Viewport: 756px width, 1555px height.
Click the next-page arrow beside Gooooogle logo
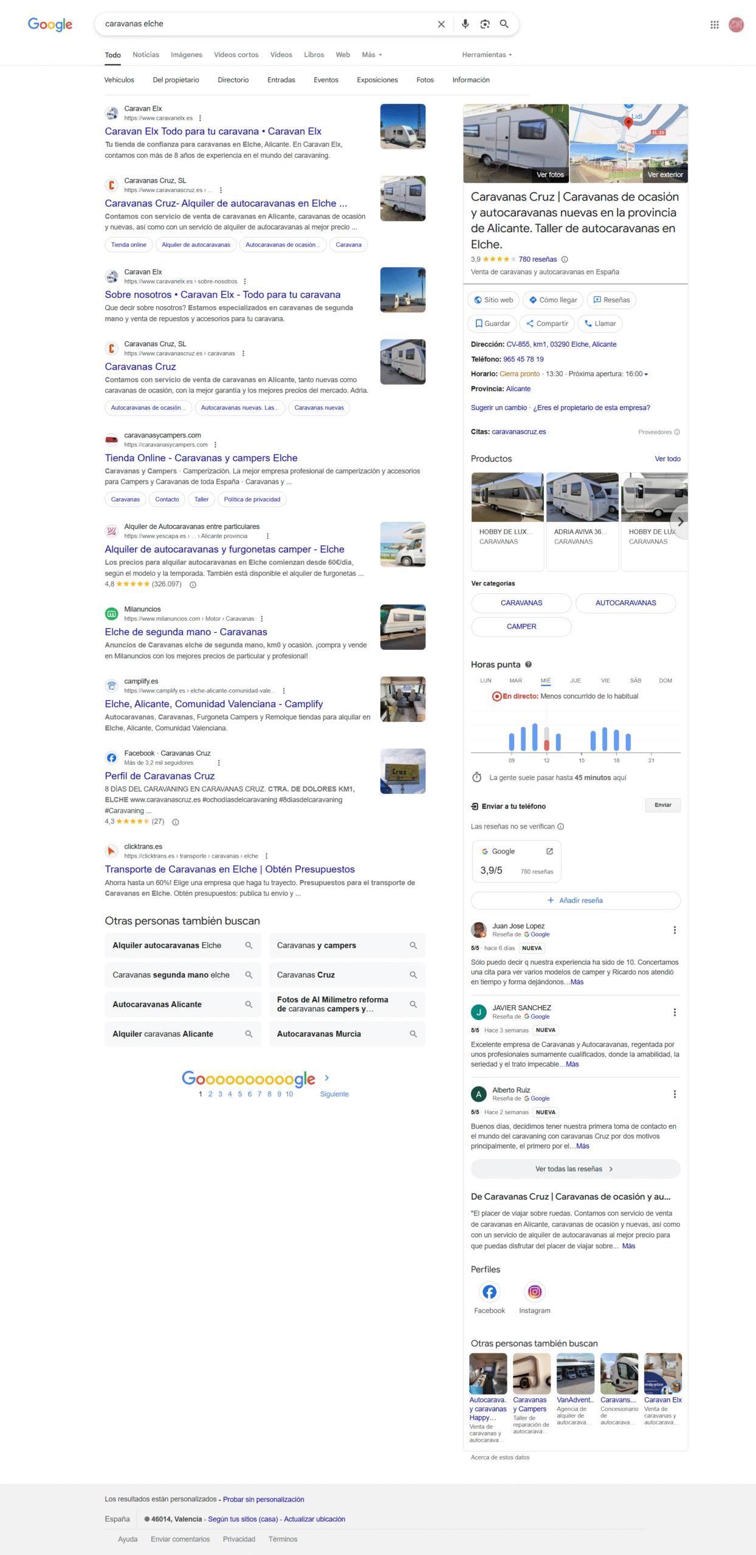327,1078
